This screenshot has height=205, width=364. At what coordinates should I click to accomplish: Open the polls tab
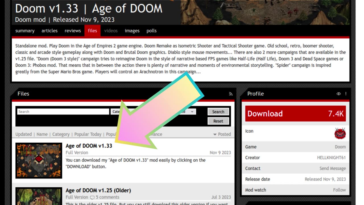[152, 31]
